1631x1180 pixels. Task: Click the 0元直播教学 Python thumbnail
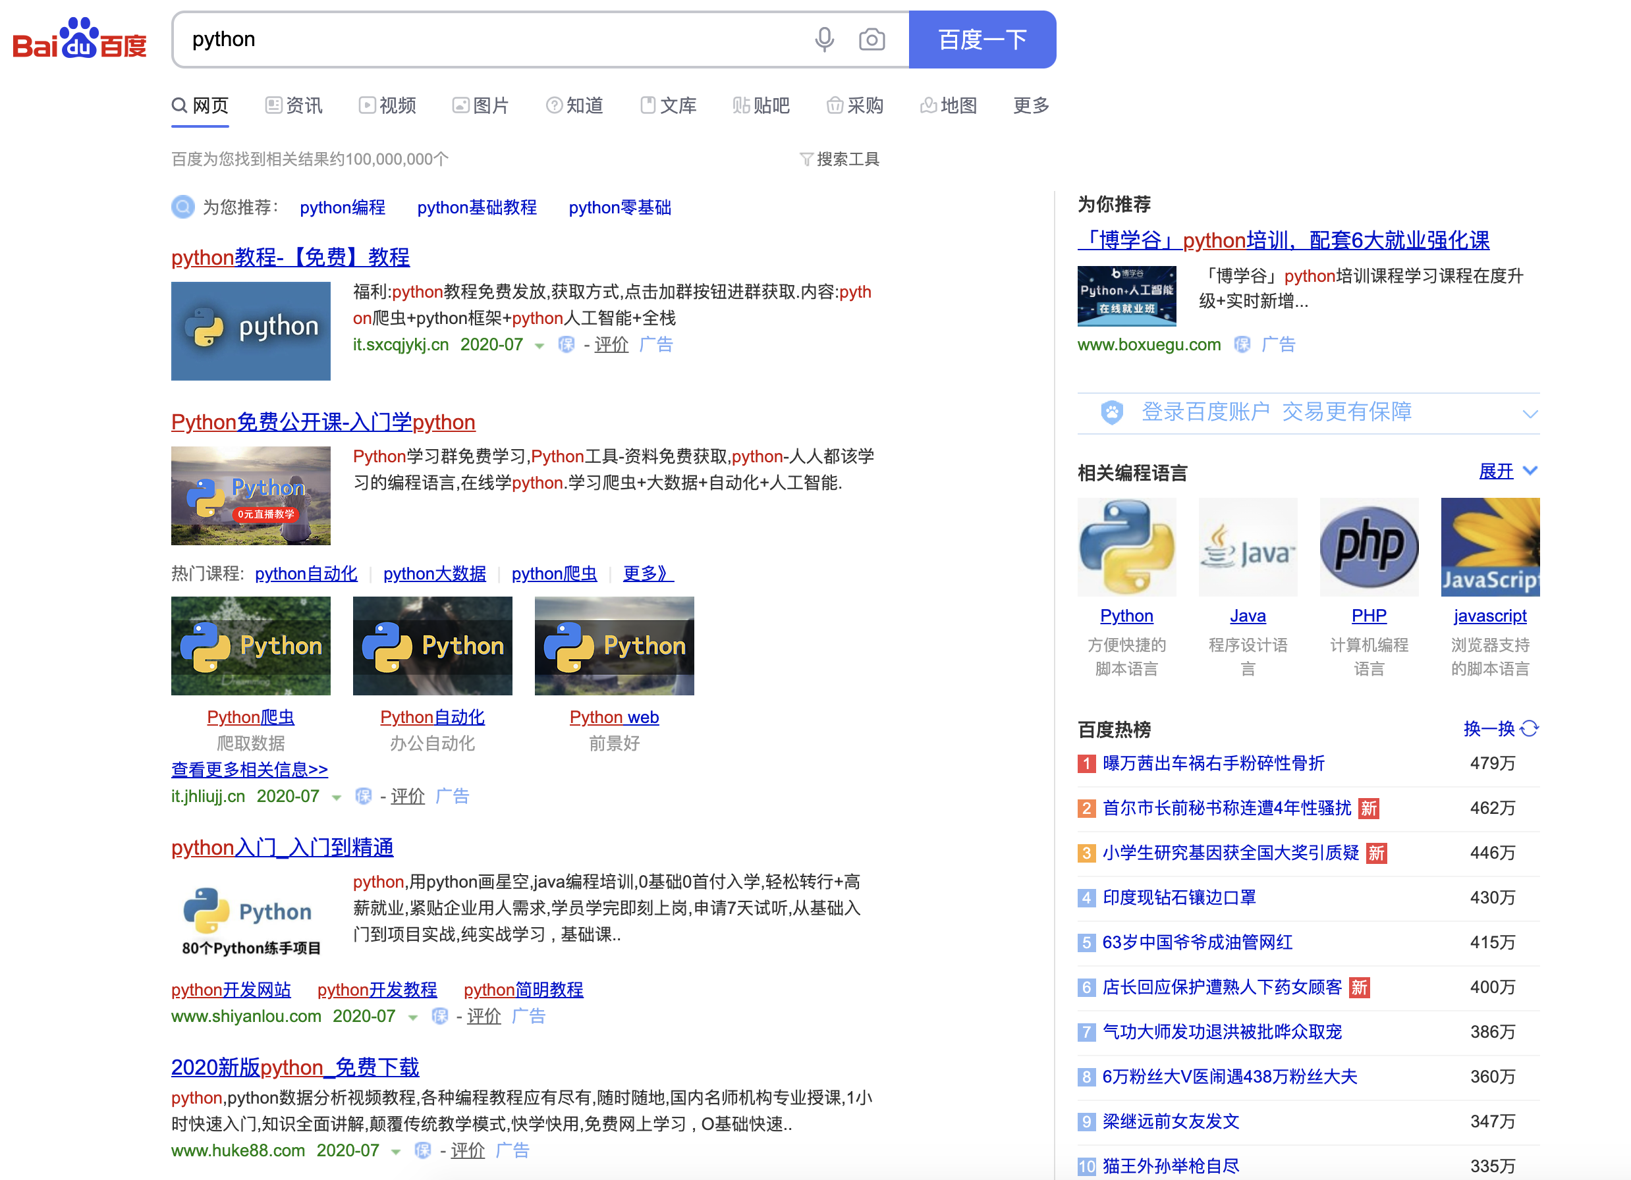(250, 495)
